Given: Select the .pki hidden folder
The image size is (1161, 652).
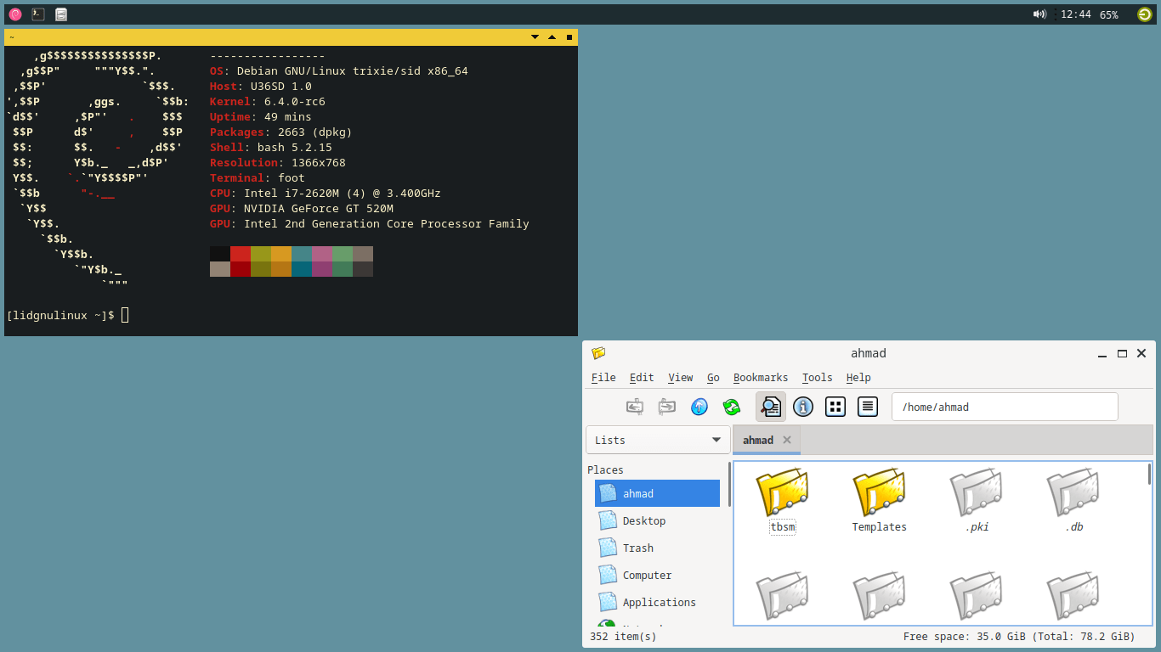Looking at the screenshot, I should pyautogui.click(x=977, y=501).
